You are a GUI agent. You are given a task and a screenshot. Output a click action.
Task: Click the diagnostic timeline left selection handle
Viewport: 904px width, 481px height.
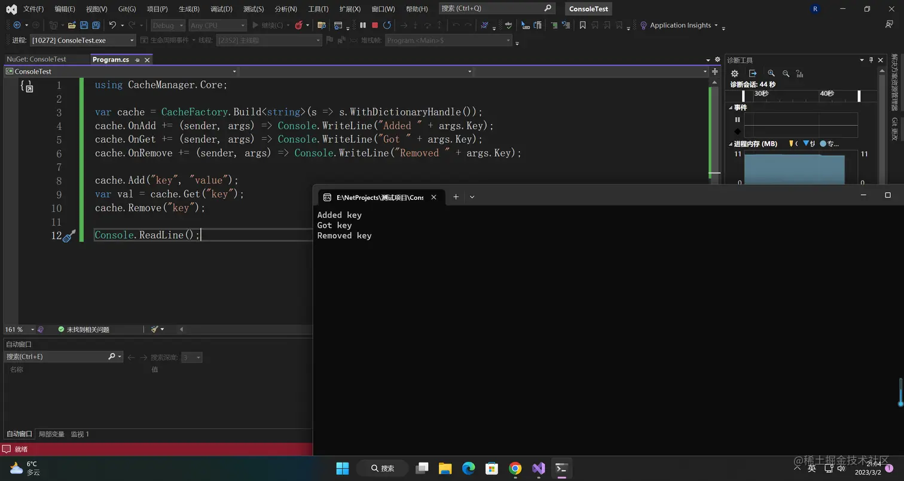tap(743, 96)
